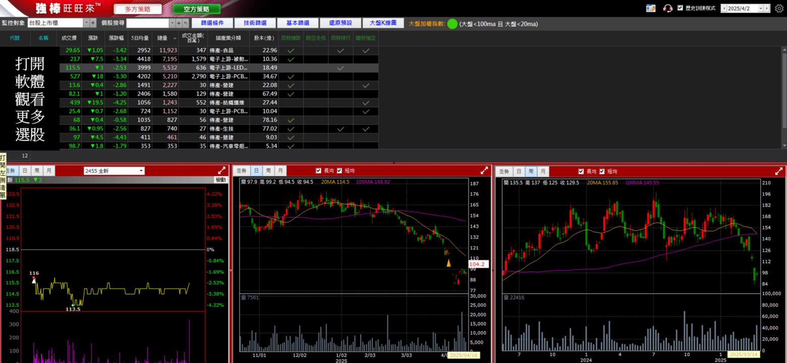The image size is (787, 363).
Task: Click the 弱勢續跌 column header
Action: click(291, 38)
